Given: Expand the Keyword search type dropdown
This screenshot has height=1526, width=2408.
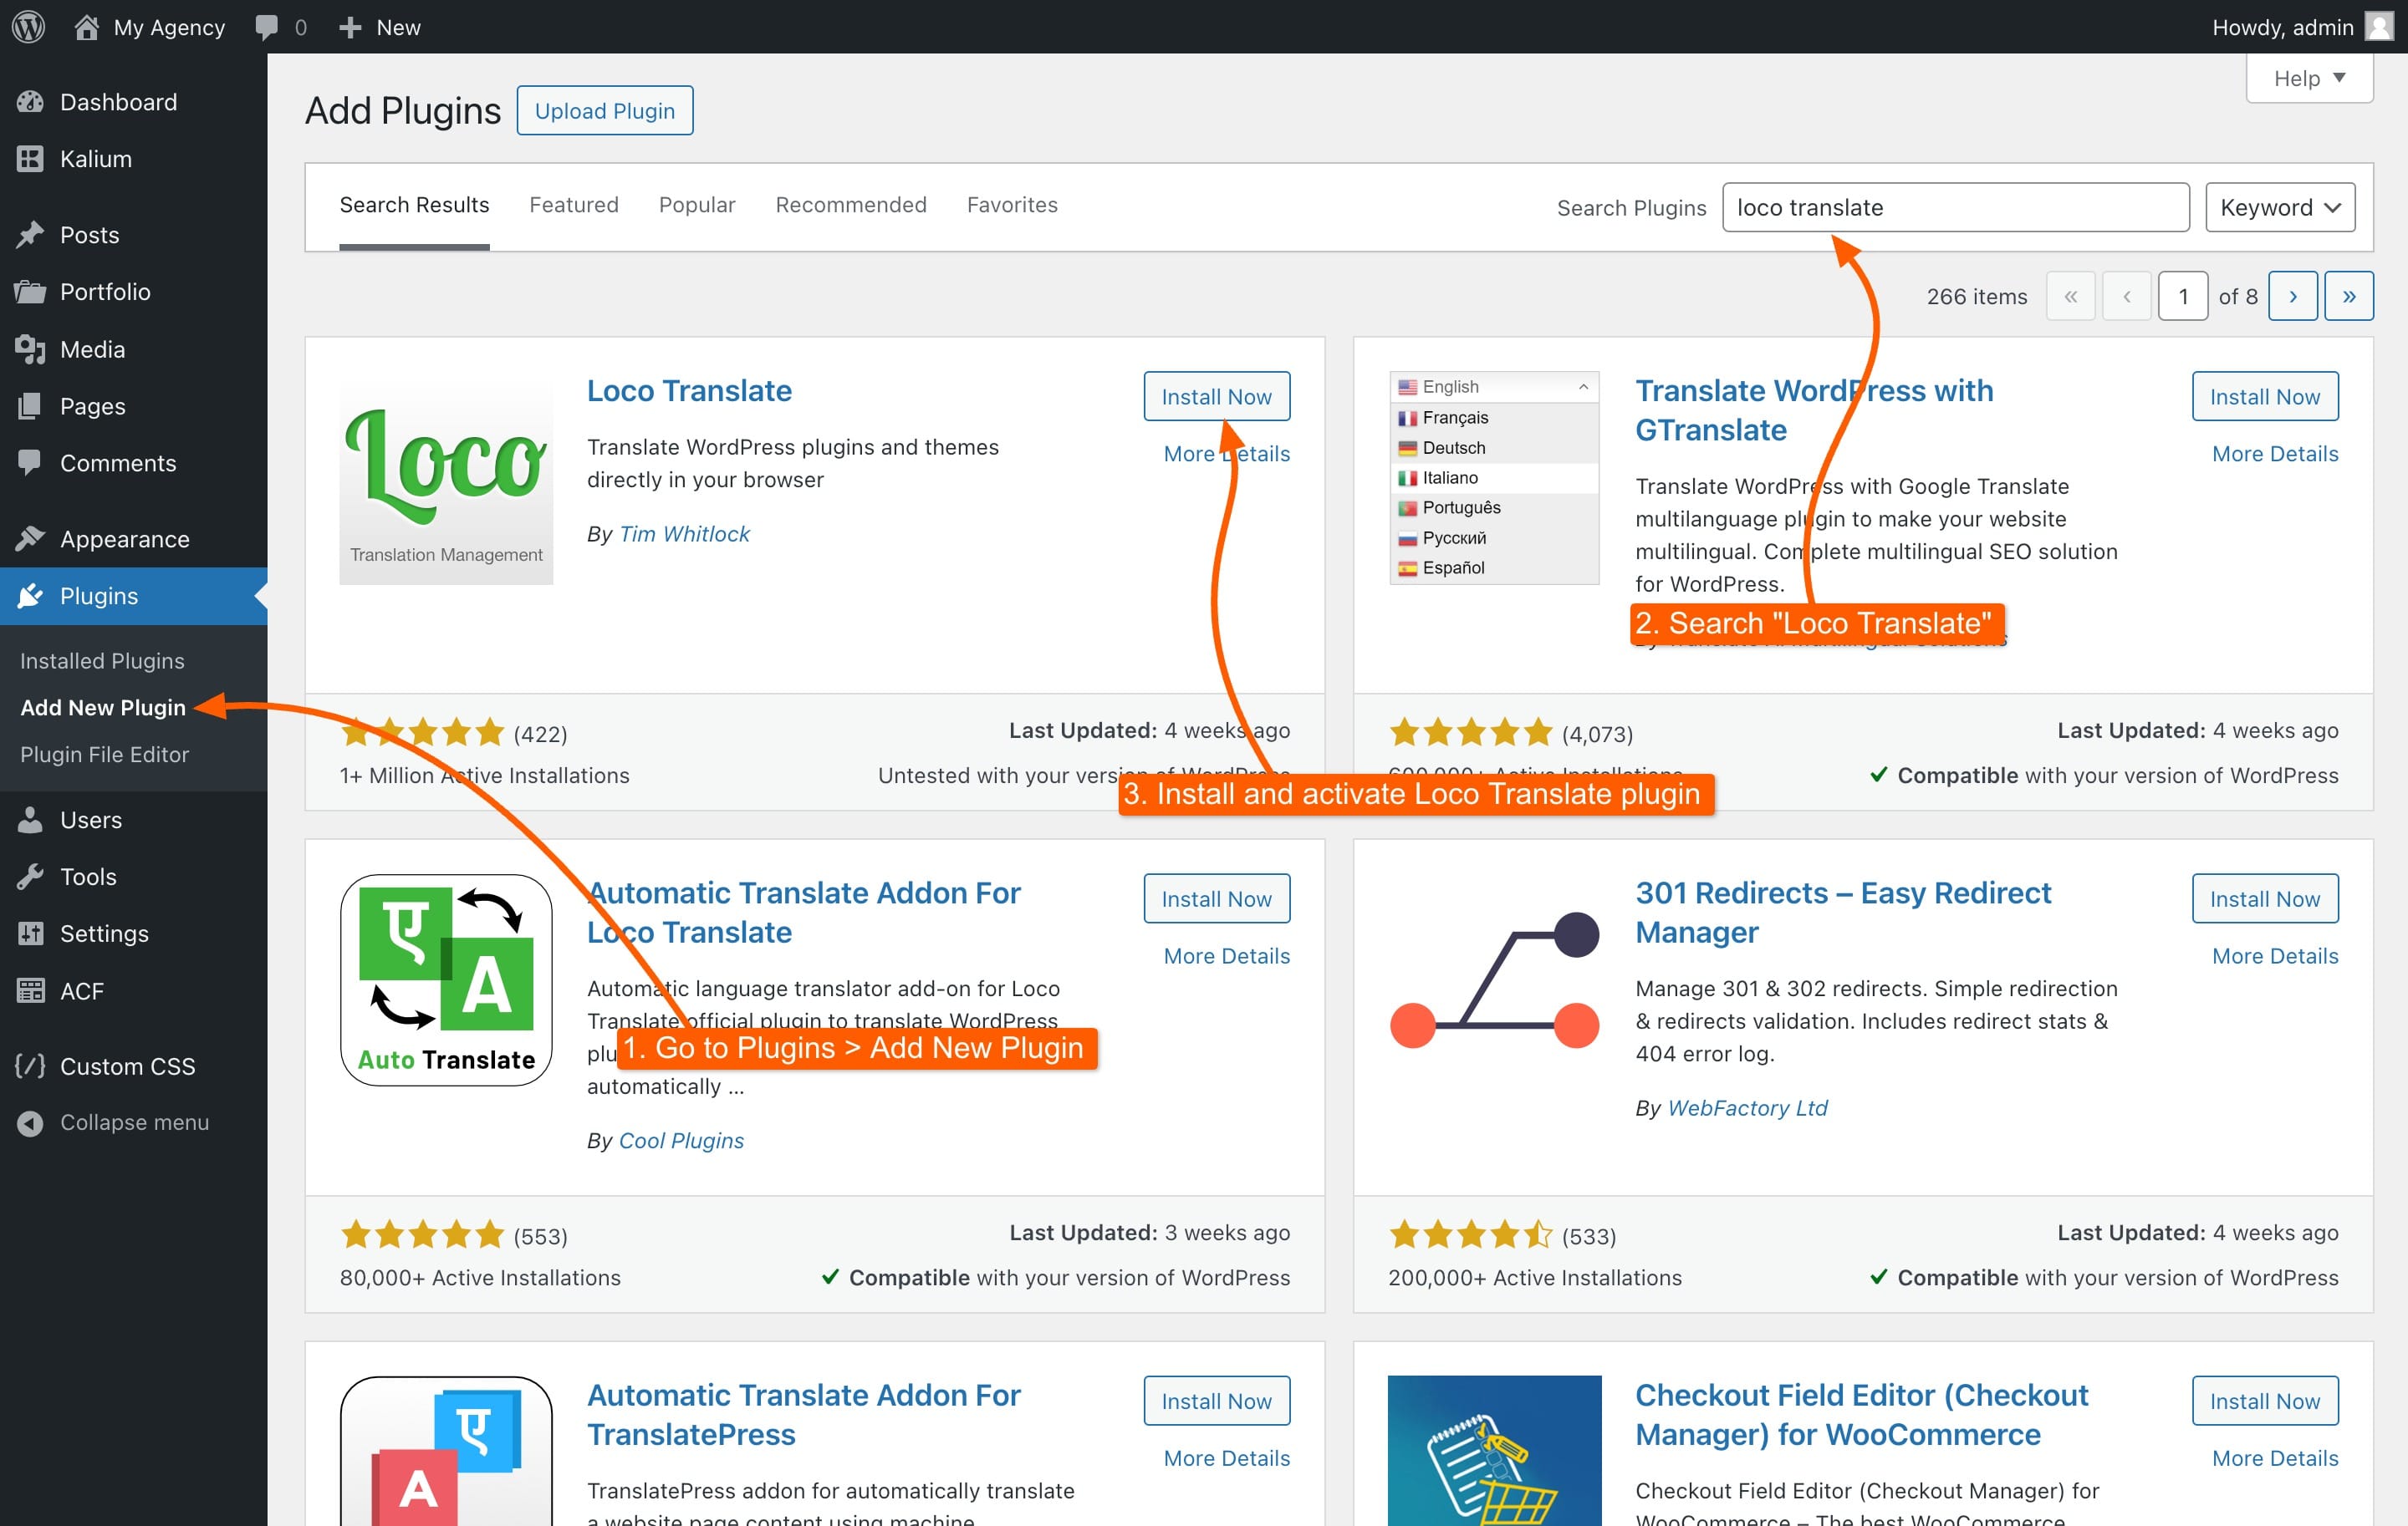Looking at the screenshot, I should pyautogui.click(x=2279, y=207).
